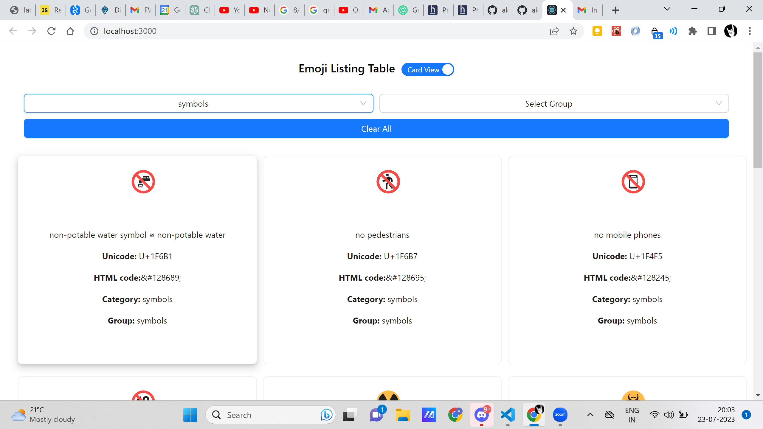
Task: Expand the Select Group dropdown
Action: tap(554, 104)
